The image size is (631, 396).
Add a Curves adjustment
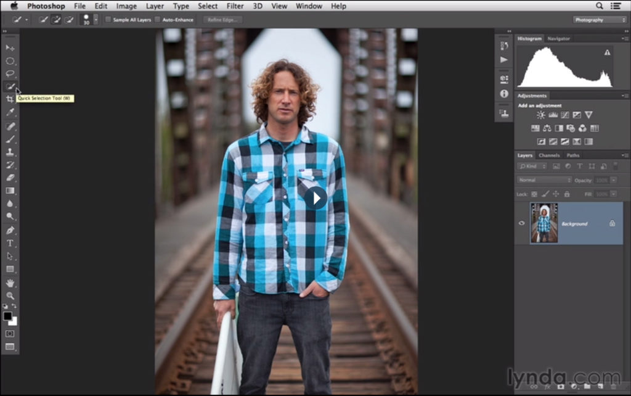pos(565,115)
